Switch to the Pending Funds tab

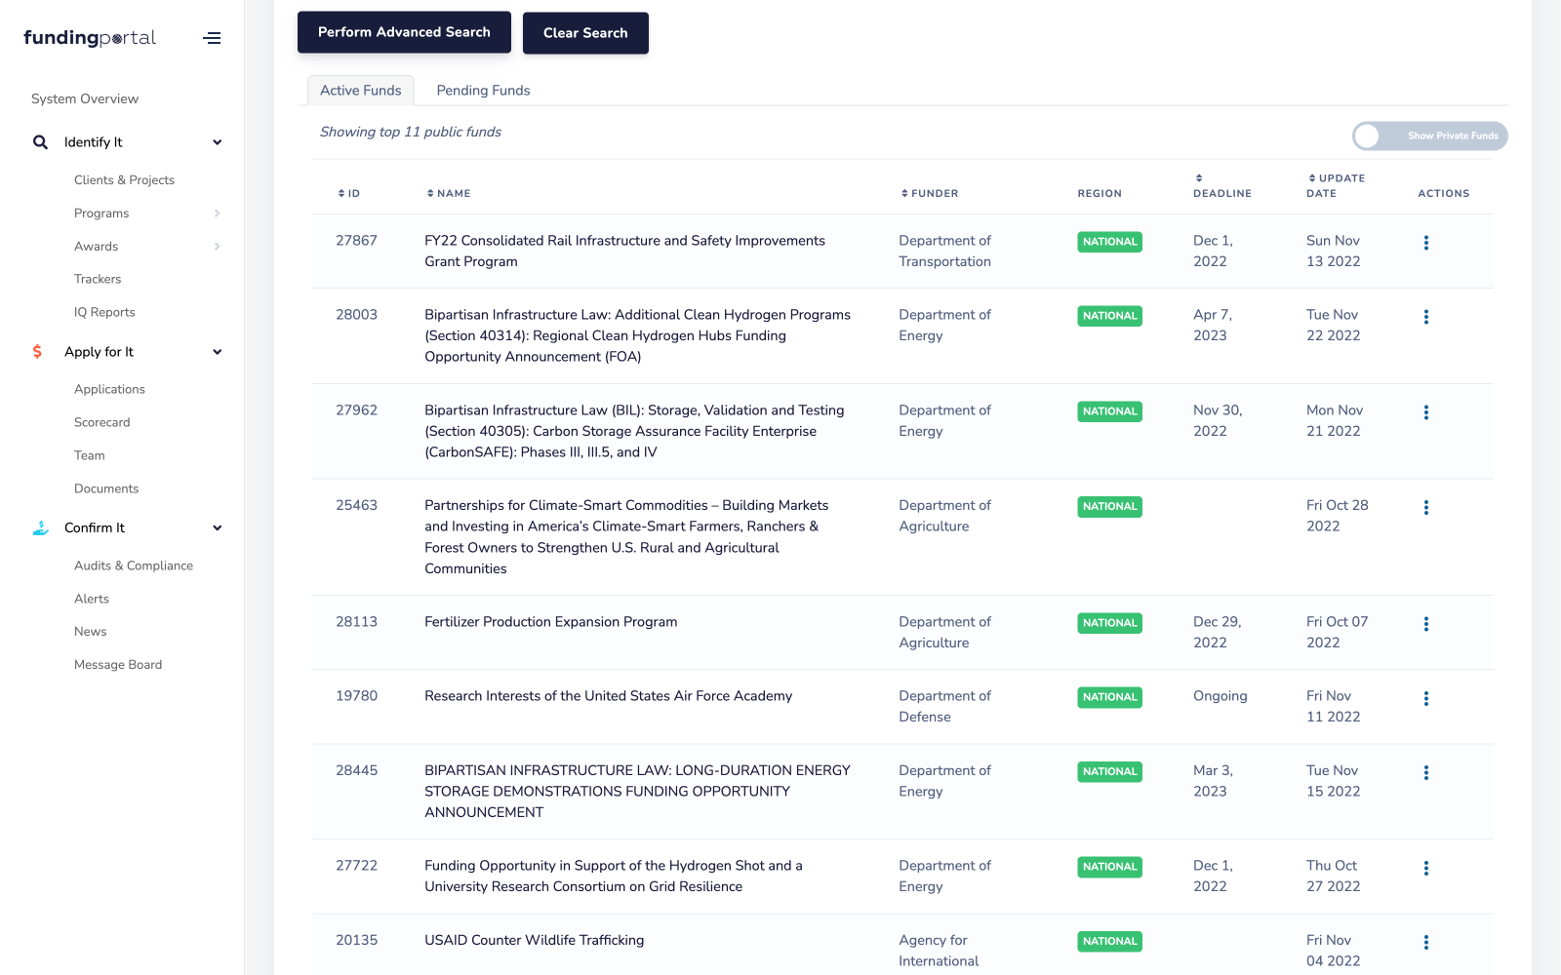(483, 90)
